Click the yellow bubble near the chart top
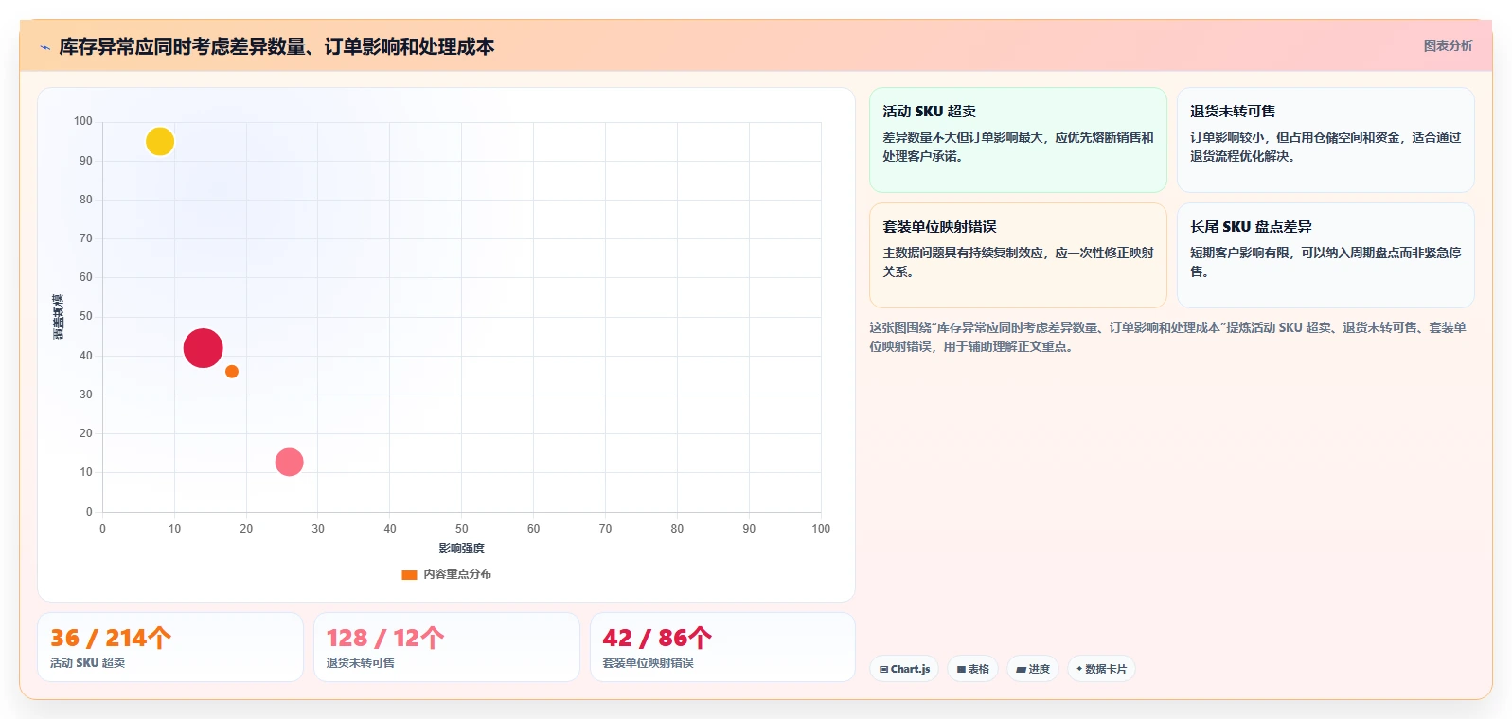This screenshot has width=1512, height=719. (160, 142)
